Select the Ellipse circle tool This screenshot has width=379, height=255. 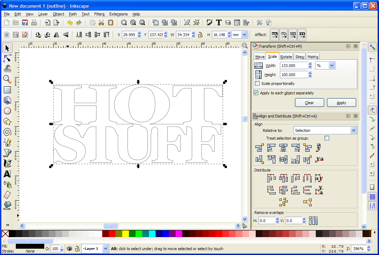point(7,111)
